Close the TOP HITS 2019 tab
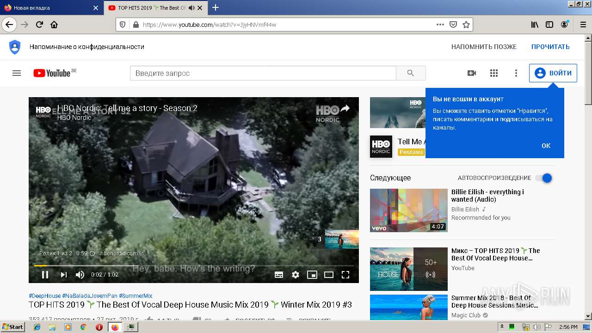This screenshot has width=592, height=333. point(200,8)
